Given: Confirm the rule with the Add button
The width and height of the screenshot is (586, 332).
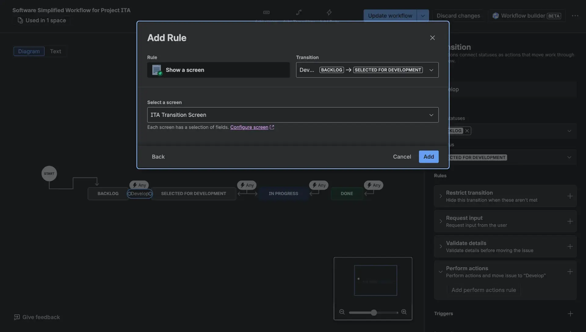Looking at the screenshot, I should point(429,157).
